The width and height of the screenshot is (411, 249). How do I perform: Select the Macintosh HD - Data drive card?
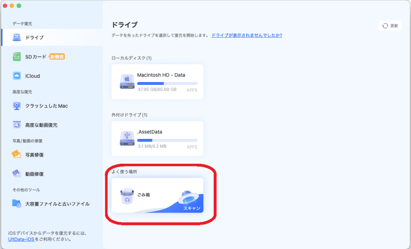(157, 82)
